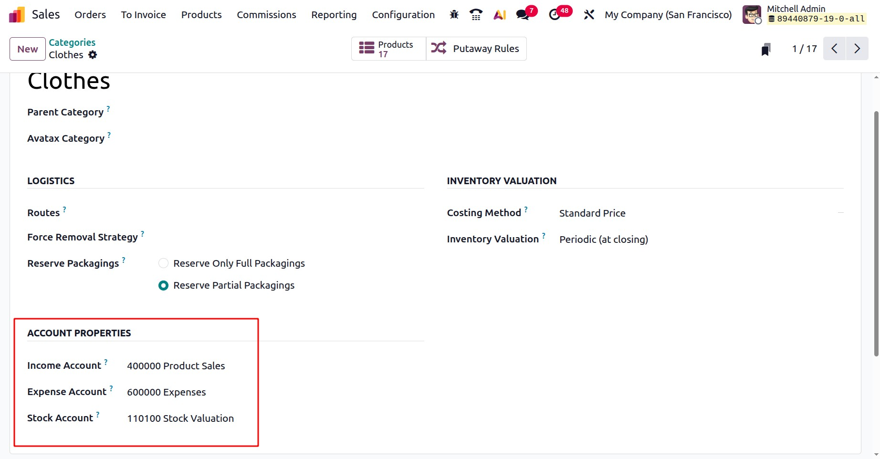
Task: Click the Parent Category field
Action: click(x=267, y=113)
